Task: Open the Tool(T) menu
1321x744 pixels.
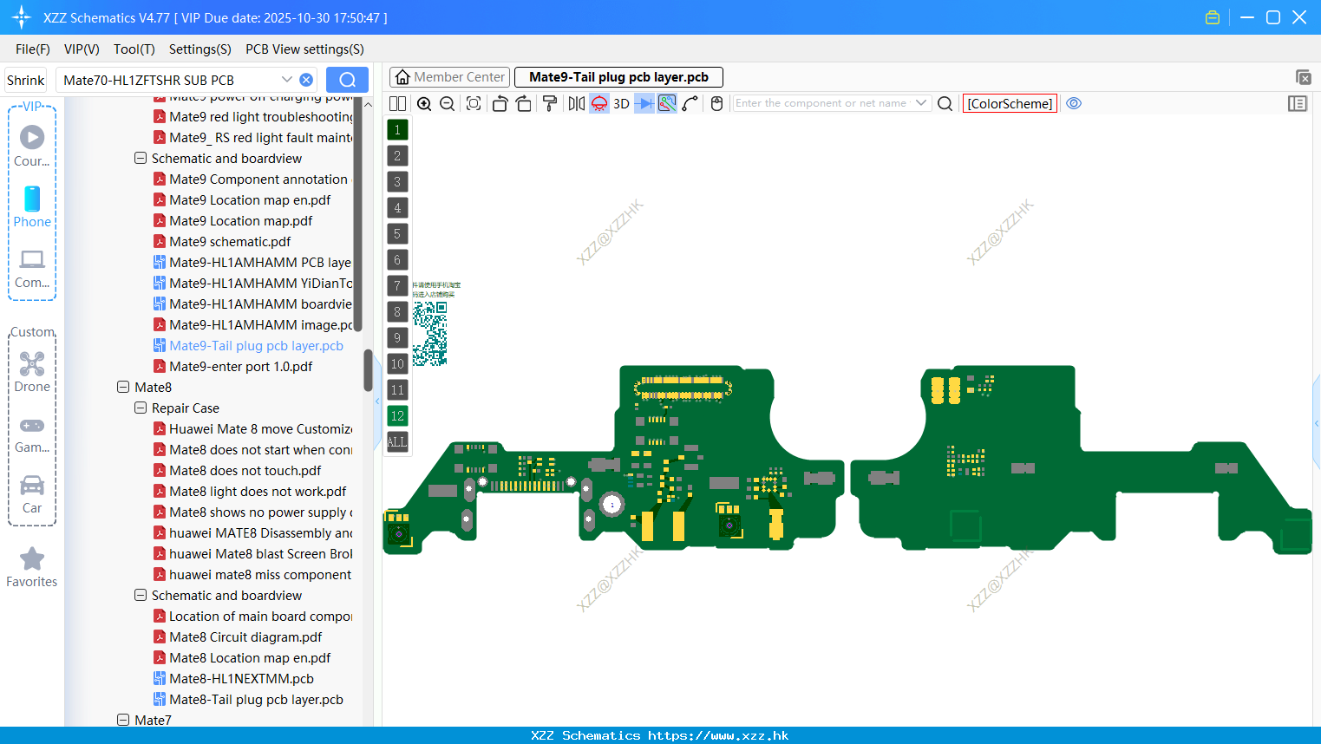Action: coord(134,49)
